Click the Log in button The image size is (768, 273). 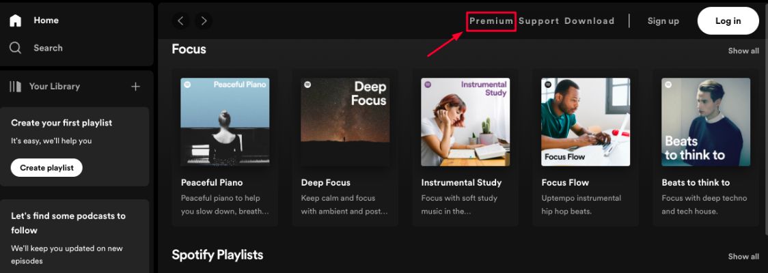point(728,20)
